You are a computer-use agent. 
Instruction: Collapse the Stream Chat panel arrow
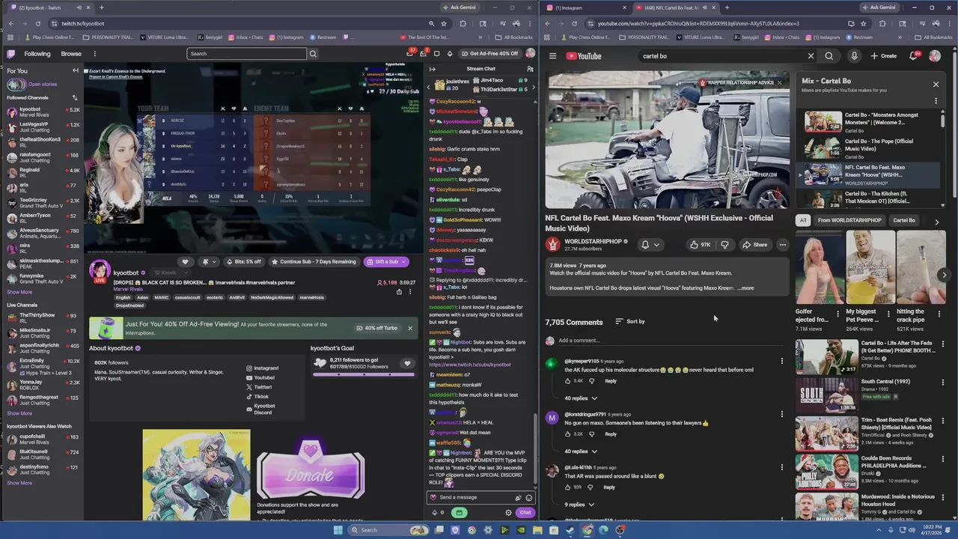point(432,69)
